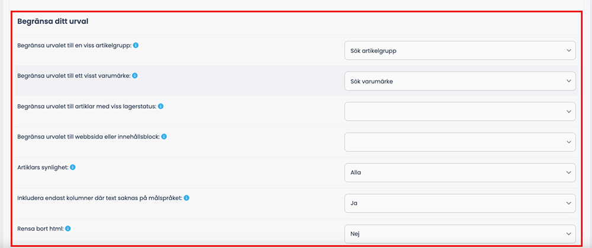This screenshot has width=592, height=248.
Task: Open the empty lagerstatus dropdown
Action: (x=460, y=111)
